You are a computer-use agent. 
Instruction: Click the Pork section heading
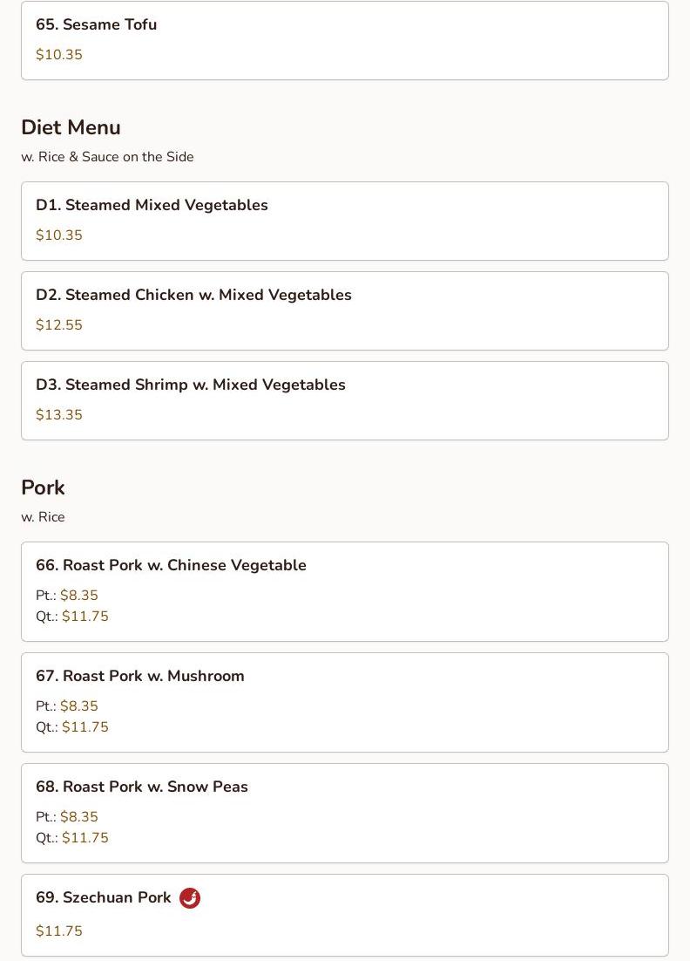[43, 487]
